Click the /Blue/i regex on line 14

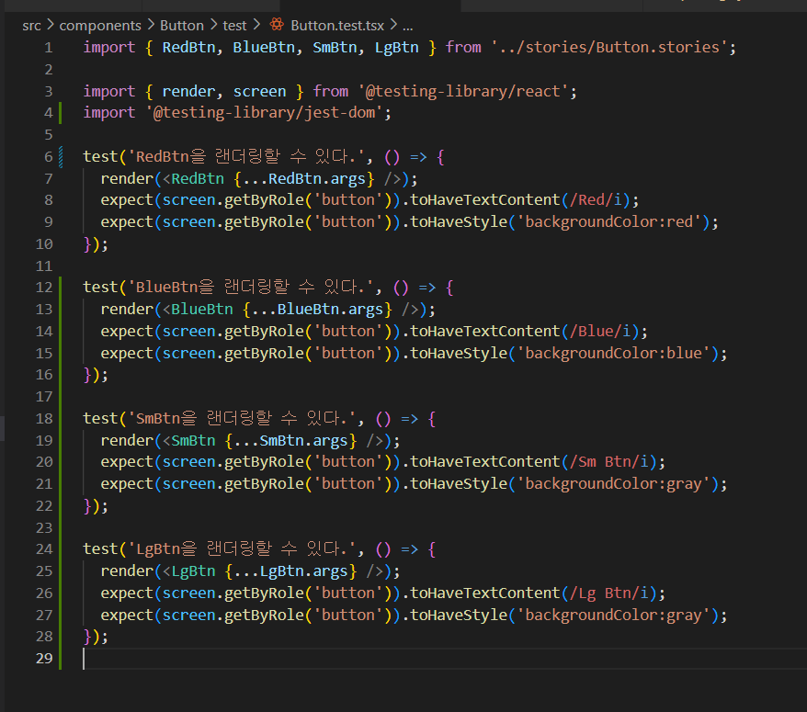pos(600,331)
